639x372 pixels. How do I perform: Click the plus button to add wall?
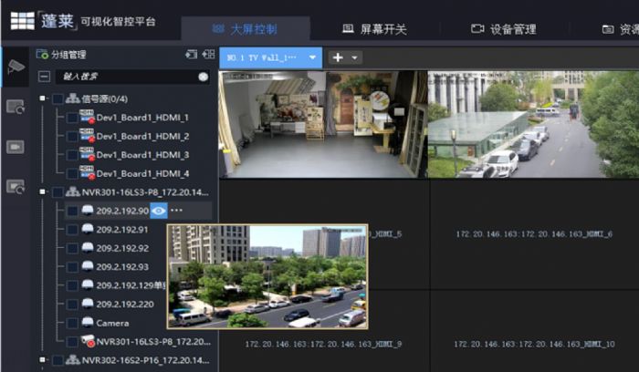(x=338, y=57)
